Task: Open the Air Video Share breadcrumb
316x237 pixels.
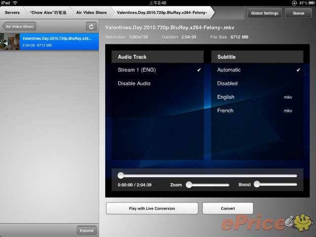Action: pyautogui.click(x=91, y=12)
